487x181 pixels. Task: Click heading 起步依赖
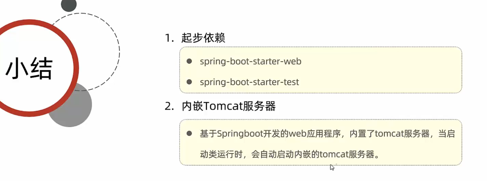click(203, 38)
